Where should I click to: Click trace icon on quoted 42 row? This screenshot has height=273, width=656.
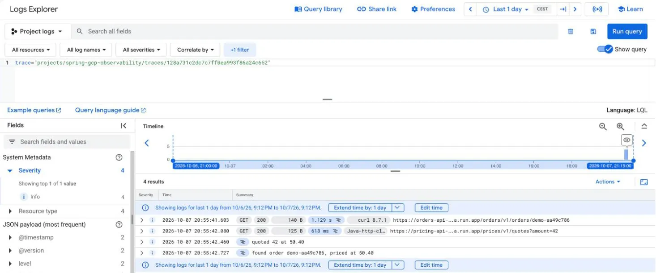(243, 242)
